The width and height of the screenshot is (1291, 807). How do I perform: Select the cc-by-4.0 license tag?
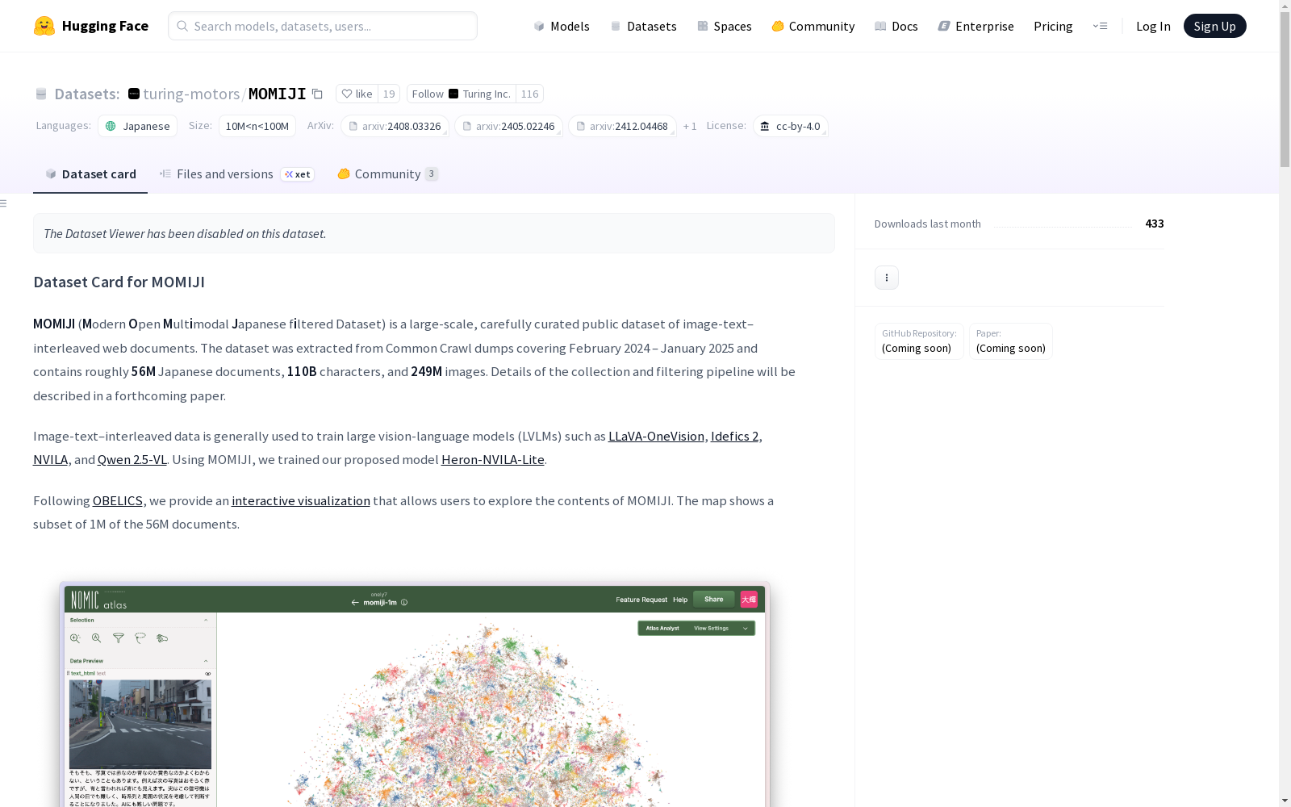point(791,126)
